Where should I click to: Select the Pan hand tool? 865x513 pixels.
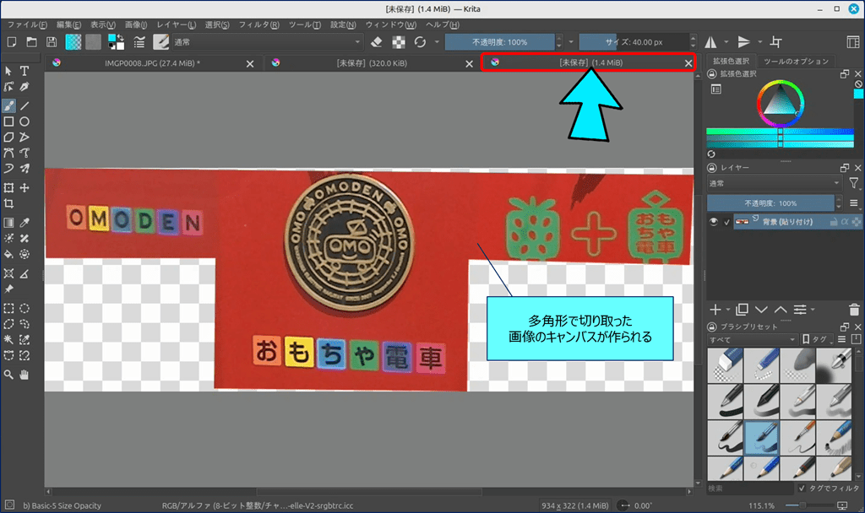(24, 374)
